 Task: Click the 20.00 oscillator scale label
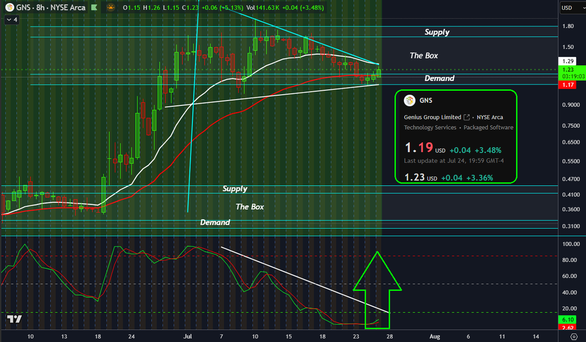coord(569,308)
